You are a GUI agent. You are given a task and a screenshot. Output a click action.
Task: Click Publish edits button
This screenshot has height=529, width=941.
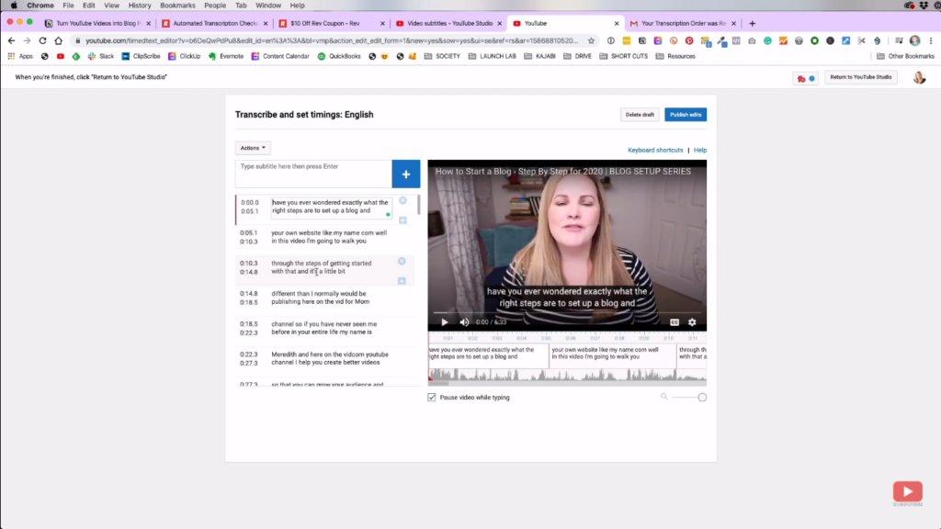[x=686, y=115]
